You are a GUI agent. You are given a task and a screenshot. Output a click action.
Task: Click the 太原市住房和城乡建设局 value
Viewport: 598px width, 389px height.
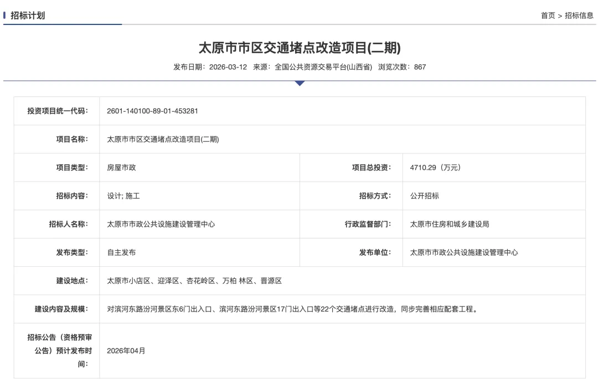tap(450, 224)
